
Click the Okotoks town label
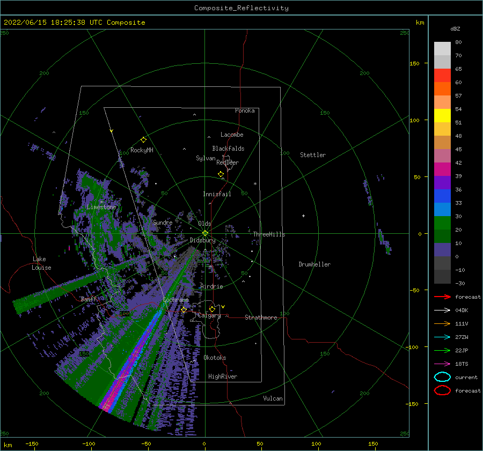click(215, 358)
